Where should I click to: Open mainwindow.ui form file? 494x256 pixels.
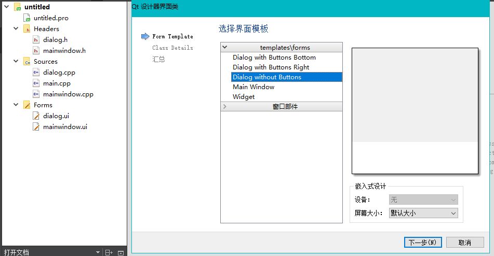click(x=64, y=127)
